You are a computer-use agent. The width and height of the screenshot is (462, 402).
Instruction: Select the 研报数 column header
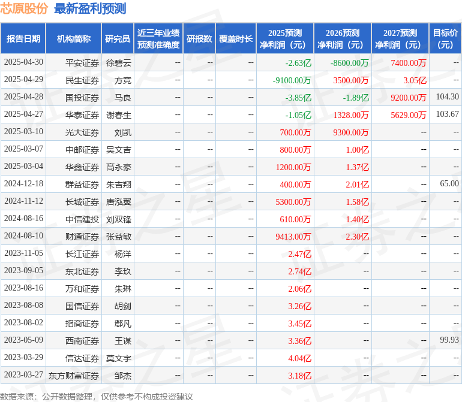[199, 38]
